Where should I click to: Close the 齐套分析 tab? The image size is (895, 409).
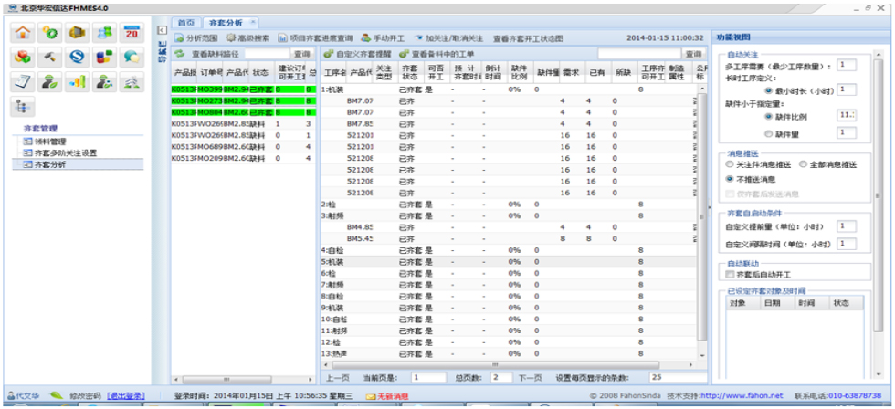253,21
